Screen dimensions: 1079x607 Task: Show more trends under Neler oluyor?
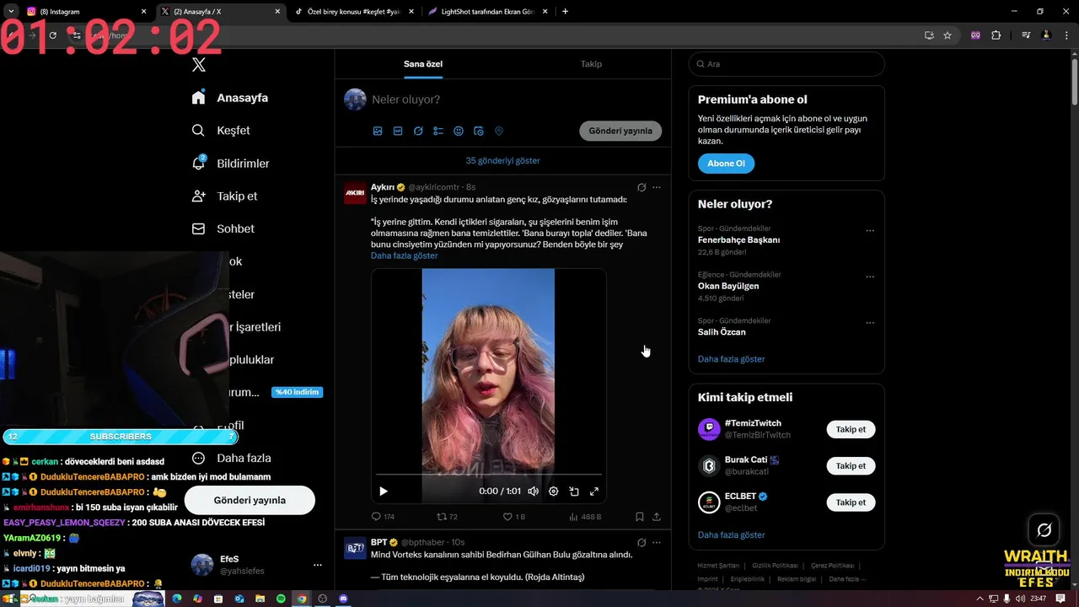(731, 359)
